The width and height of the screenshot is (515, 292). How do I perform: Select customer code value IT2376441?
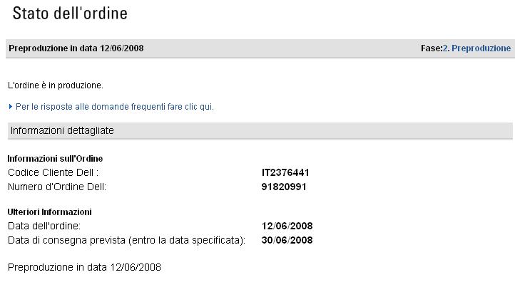(286, 172)
